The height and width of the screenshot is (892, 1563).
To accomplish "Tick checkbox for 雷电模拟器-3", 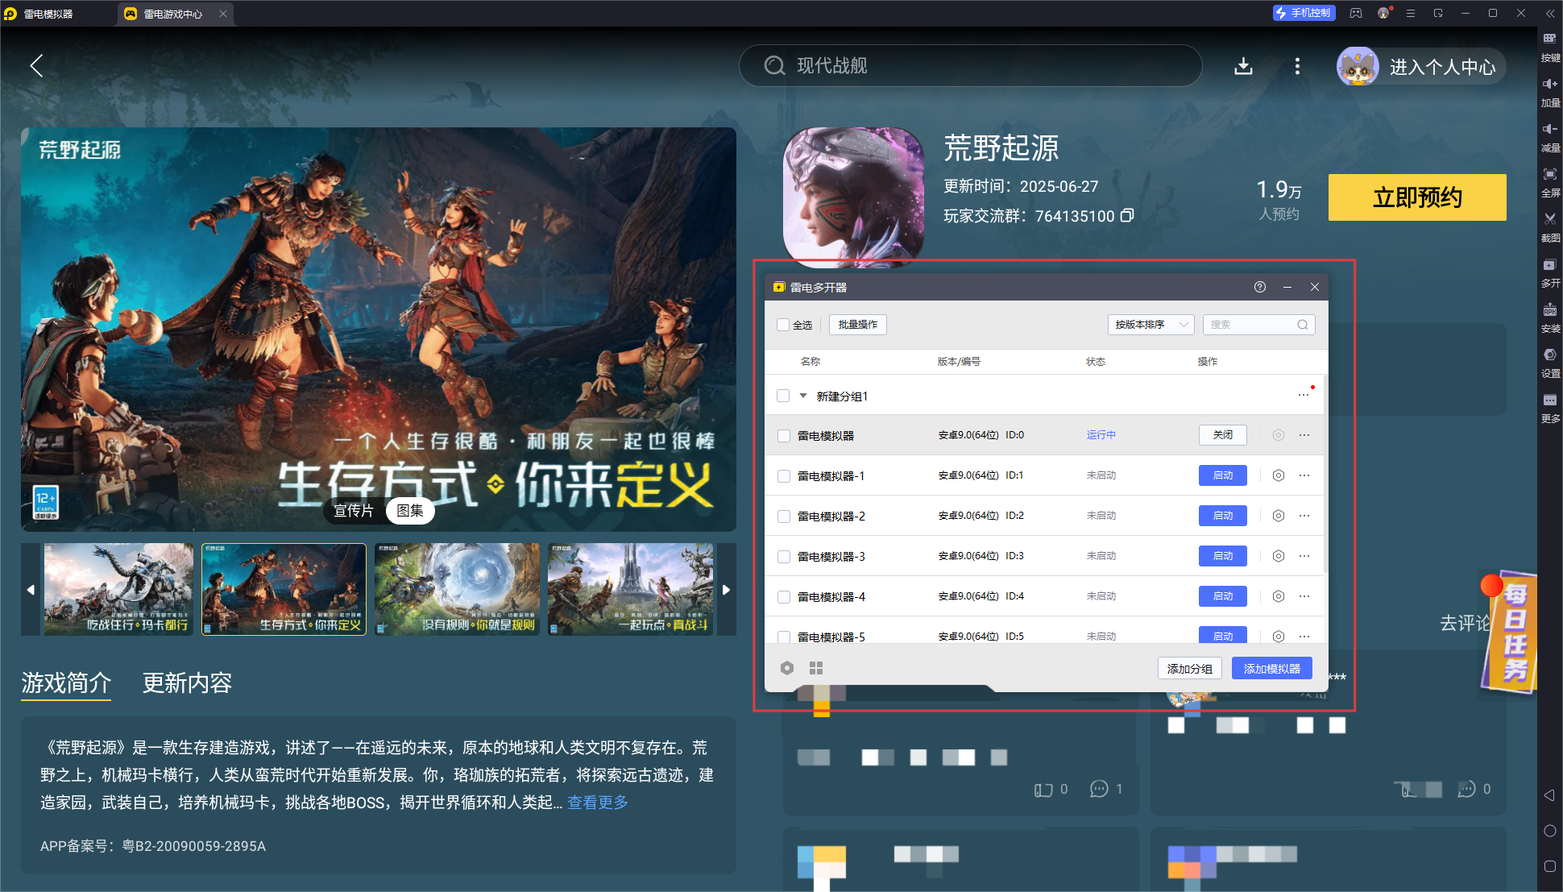I will pyautogui.click(x=783, y=557).
